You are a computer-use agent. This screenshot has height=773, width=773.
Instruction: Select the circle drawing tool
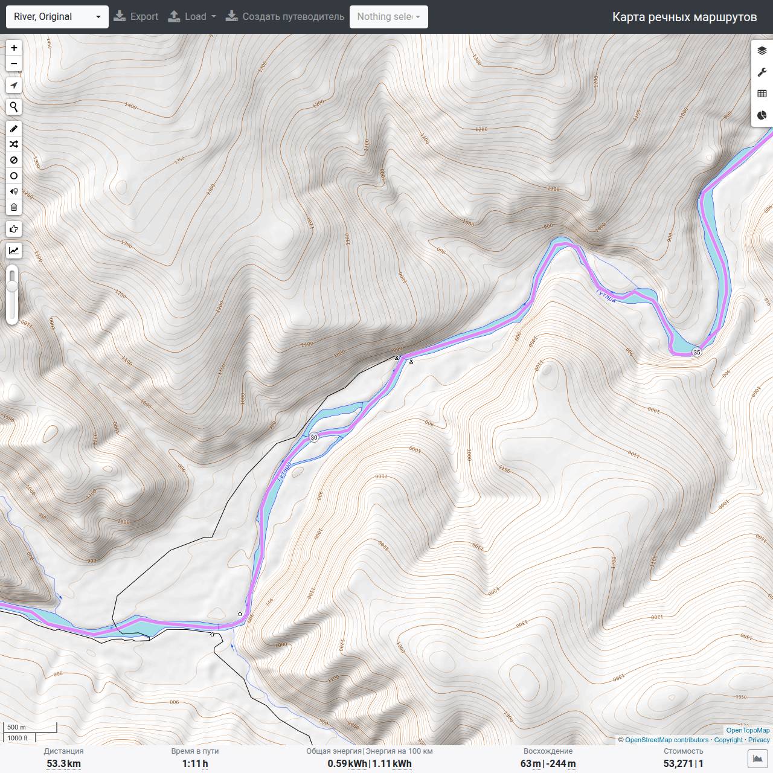click(x=14, y=176)
